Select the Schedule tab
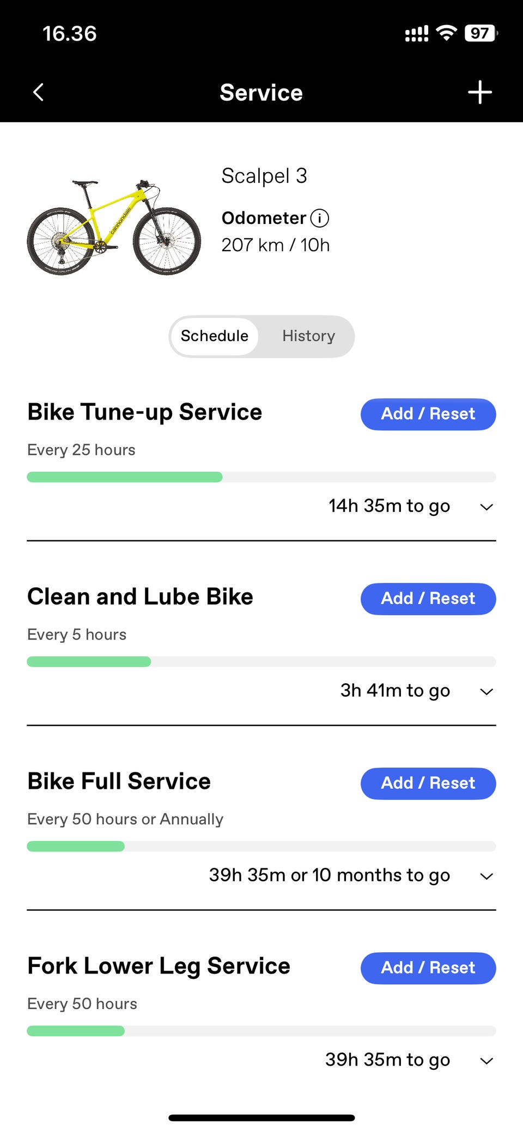Screen dimensions: 523x1132 tap(215, 336)
